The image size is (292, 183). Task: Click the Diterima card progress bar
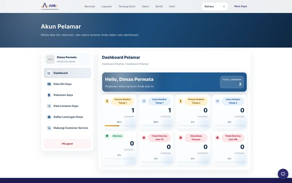pos(119,159)
